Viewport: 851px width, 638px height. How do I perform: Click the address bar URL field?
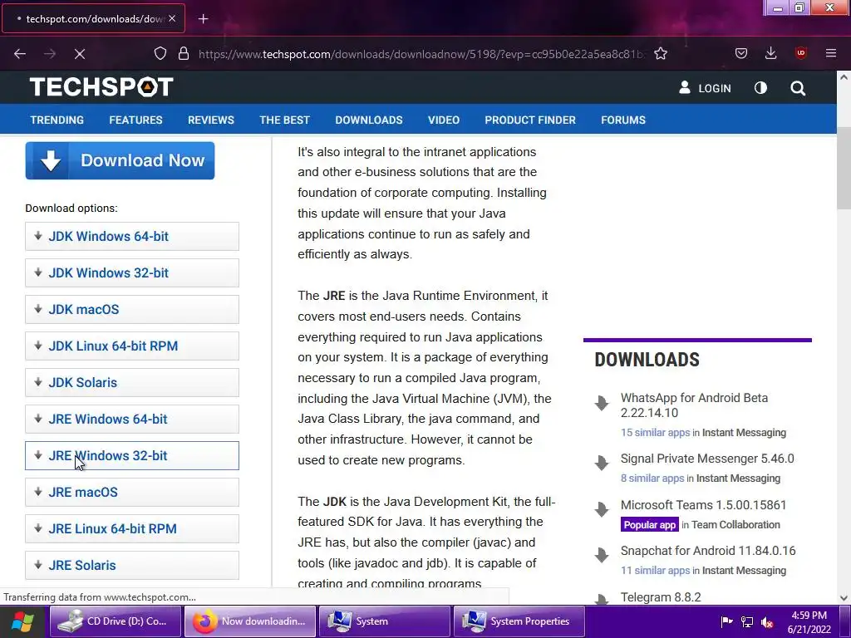tap(421, 54)
